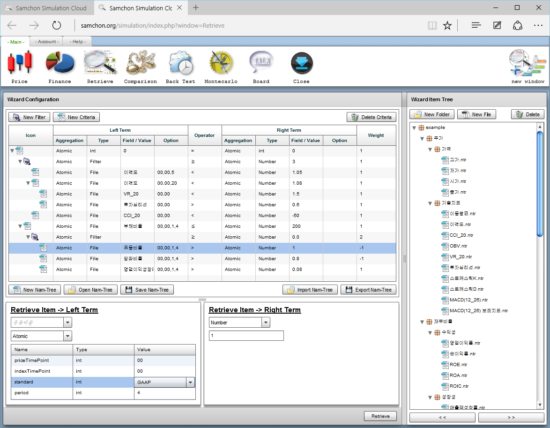The width and height of the screenshot is (550, 428).
Task: Click the Close download icon
Action: coord(301,63)
